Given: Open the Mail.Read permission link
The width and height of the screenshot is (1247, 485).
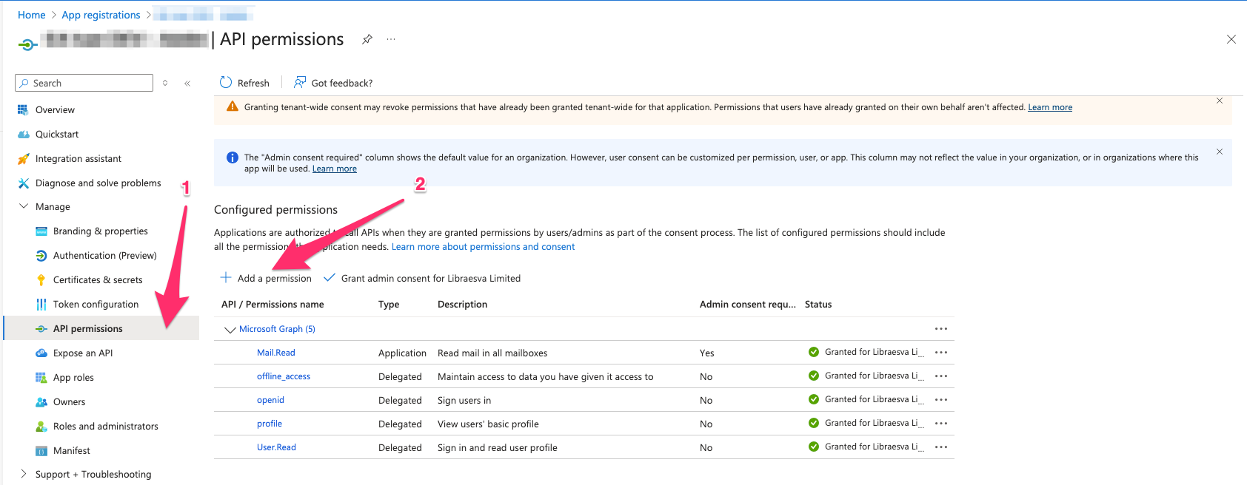Looking at the screenshot, I should [x=276, y=353].
